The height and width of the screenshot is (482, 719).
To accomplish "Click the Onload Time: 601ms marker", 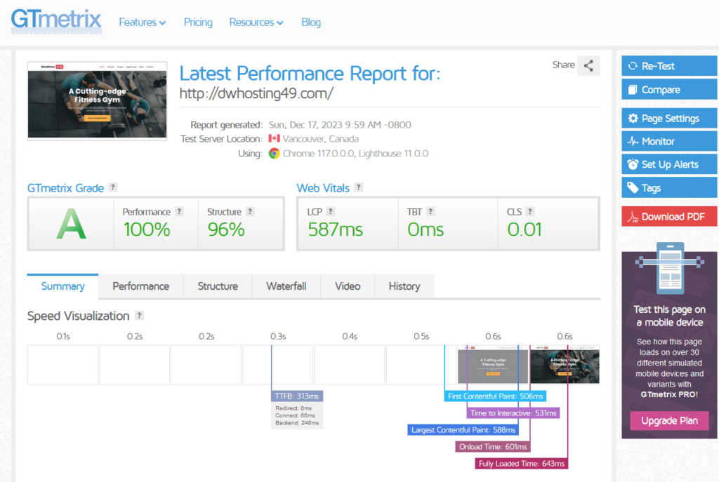I will 493,447.
